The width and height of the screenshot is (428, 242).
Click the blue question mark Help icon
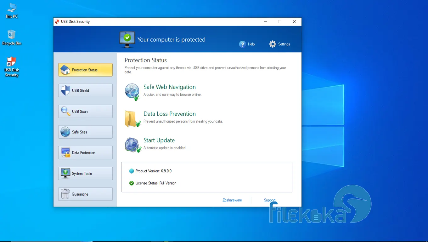point(242,44)
